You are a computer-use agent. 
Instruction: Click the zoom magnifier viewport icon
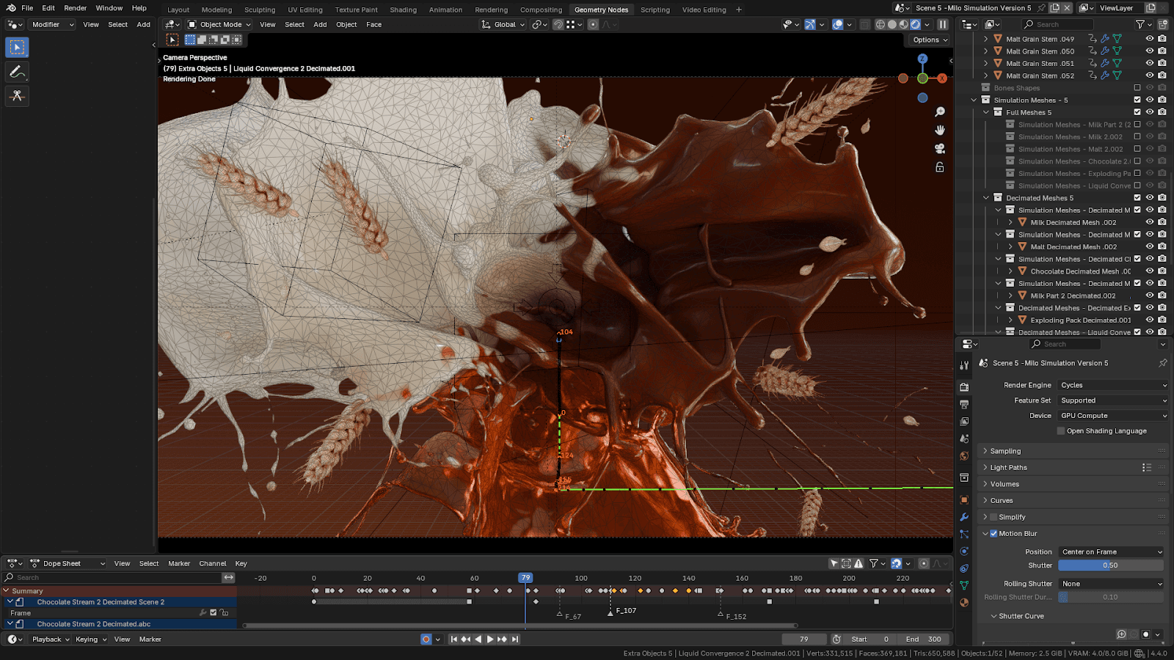pos(939,112)
